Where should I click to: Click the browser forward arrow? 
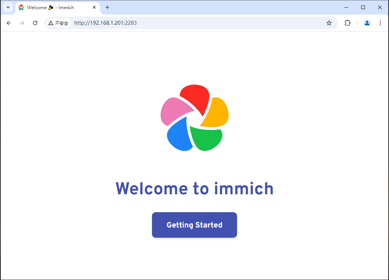coord(22,23)
